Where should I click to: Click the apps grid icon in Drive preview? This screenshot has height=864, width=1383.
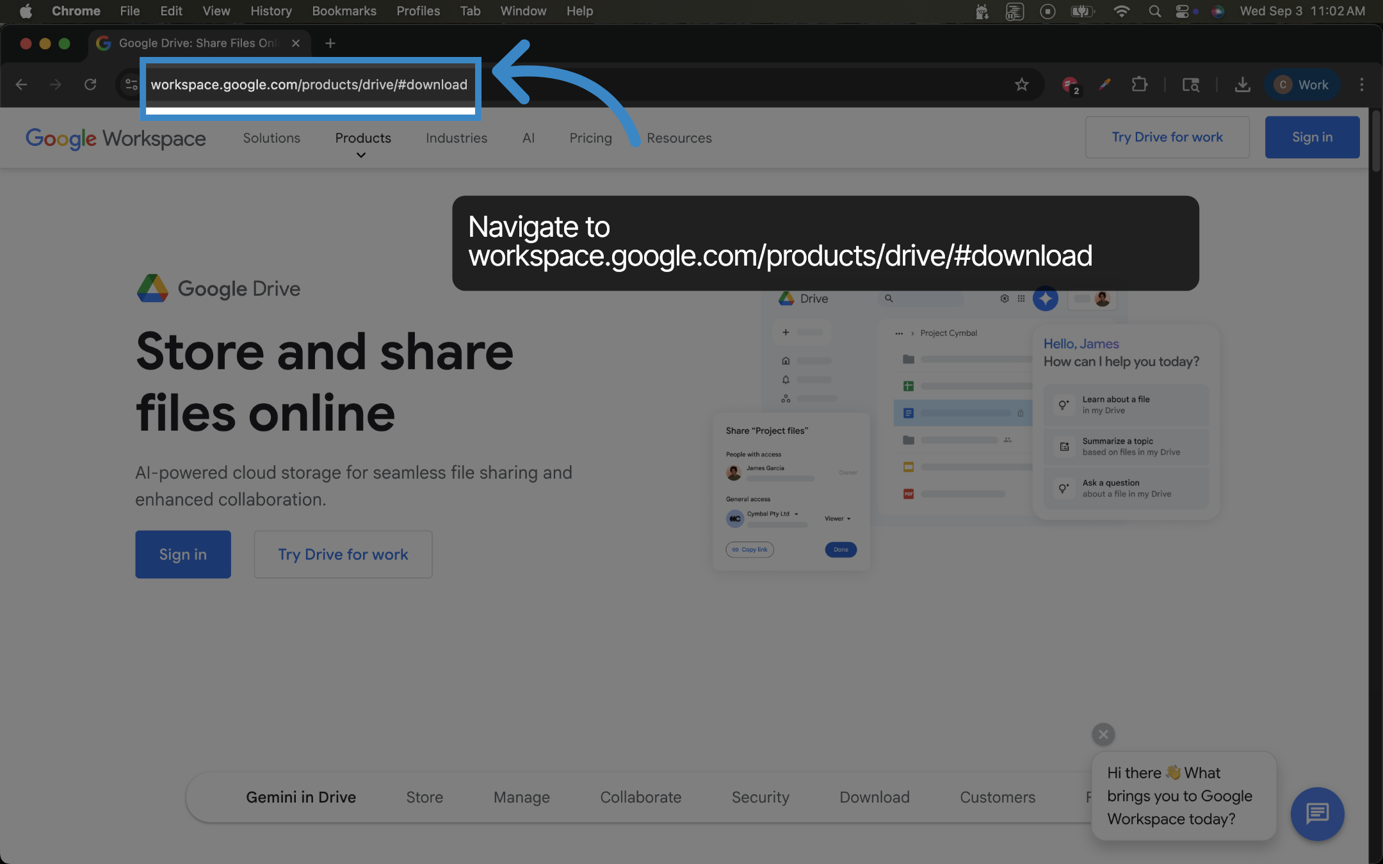click(1021, 298)
